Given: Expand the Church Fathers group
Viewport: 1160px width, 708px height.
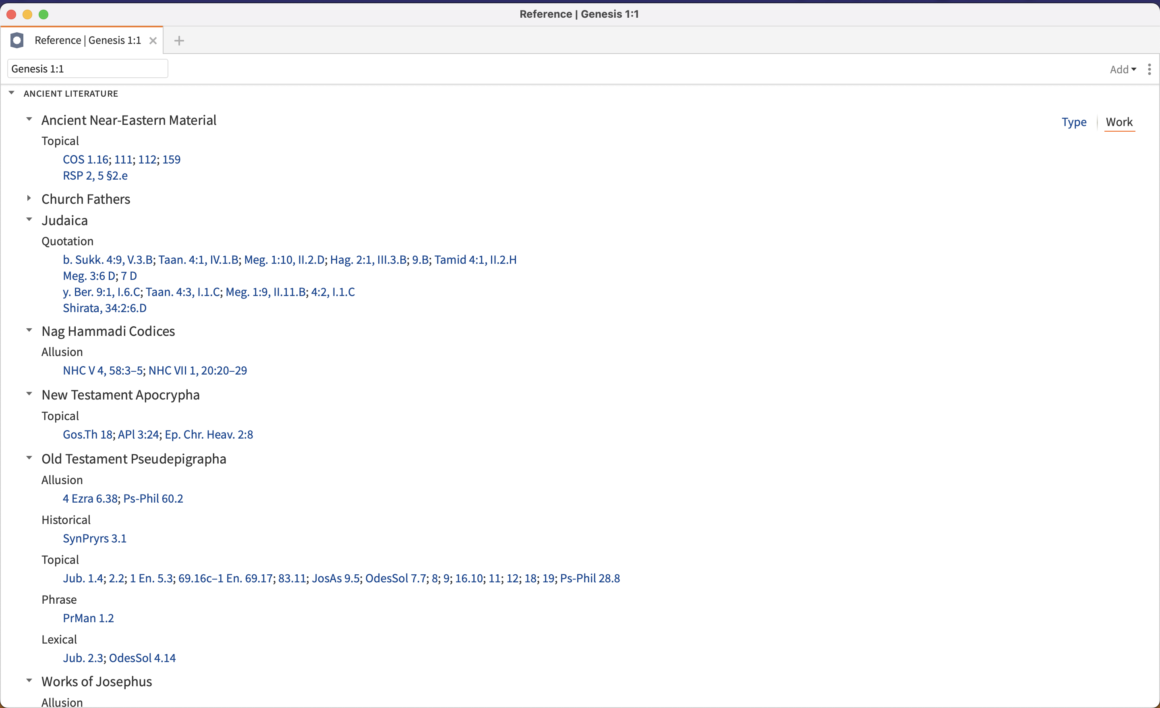Looking at the screenshot, I should 29,199.
